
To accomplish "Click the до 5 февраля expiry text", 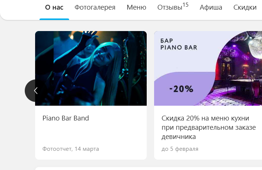I will click(x=180, y=149).
